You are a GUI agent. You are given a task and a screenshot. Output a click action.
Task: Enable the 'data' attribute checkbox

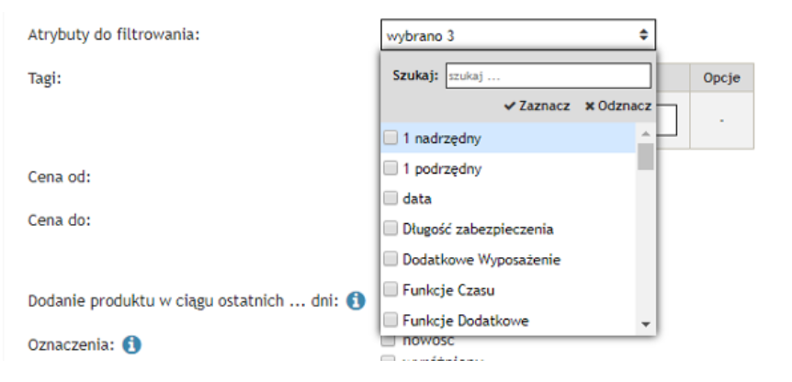pyautogui.click(x=390, y=198)
